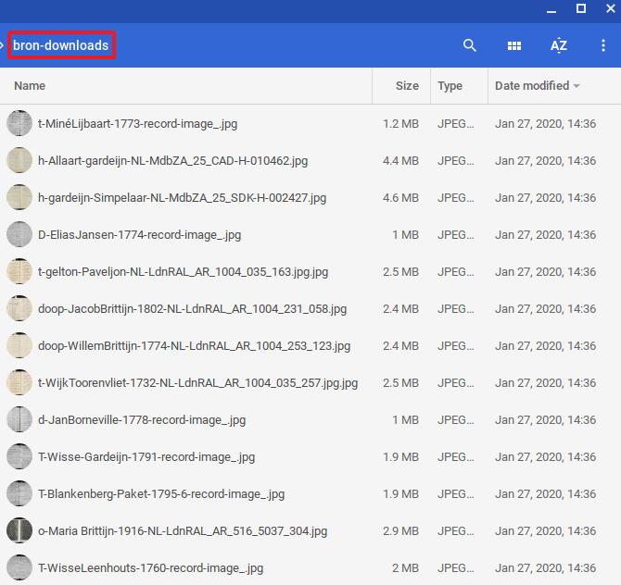Open the search icon in toolbar
Viewport: 621px width, 585px height.
(470, 45)
